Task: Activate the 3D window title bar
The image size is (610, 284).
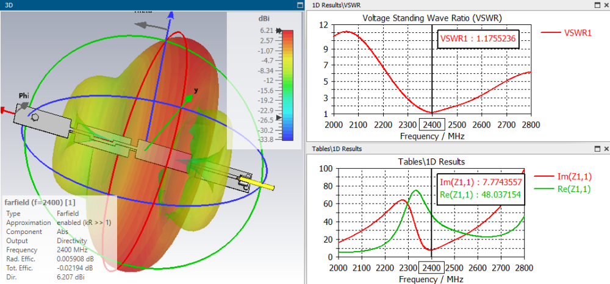Action: tap(148, 5)
